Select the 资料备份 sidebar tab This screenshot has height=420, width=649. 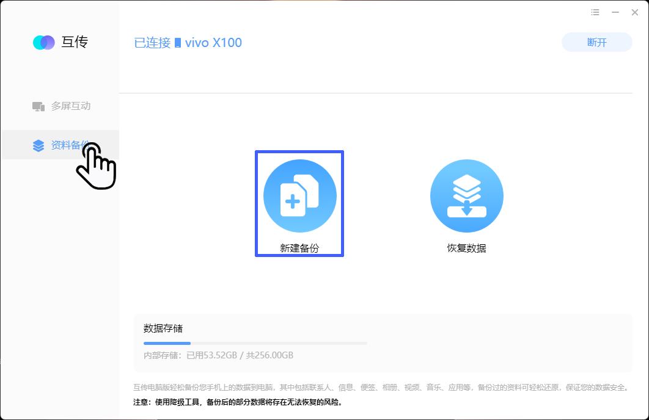(61, 145)
